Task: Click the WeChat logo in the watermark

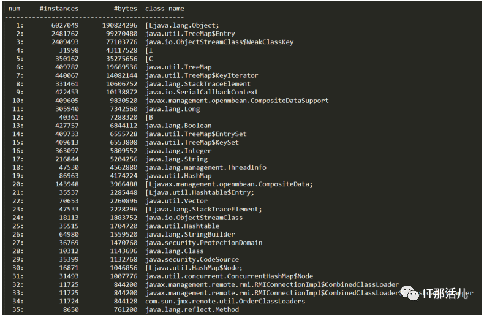Action: [410, 293]
